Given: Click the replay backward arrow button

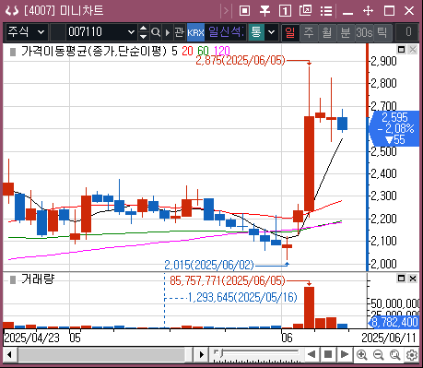Looking at the screenshot, I should pyautogui.click(x=311, y=354).
